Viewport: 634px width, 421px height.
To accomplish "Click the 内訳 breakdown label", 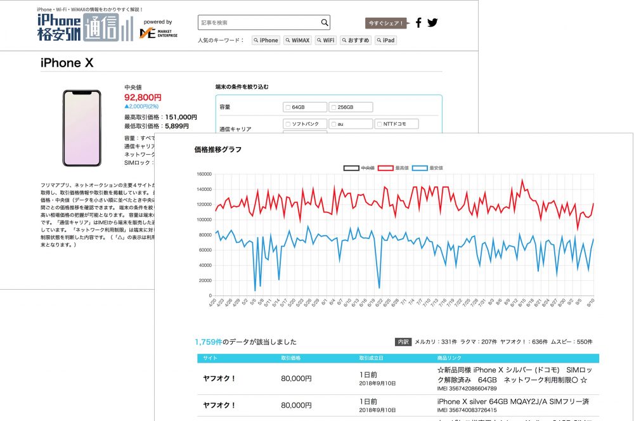I will pyautogui.click(x=403, y=342).
